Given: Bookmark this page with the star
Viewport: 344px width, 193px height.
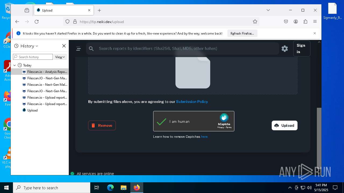Looking at the screenshot, I should tap(255, 22).
